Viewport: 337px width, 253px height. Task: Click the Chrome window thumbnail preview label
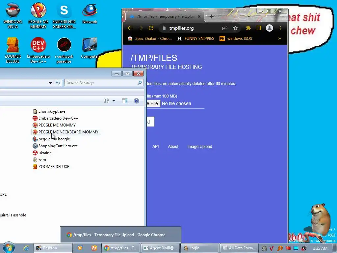coord(120,235)
